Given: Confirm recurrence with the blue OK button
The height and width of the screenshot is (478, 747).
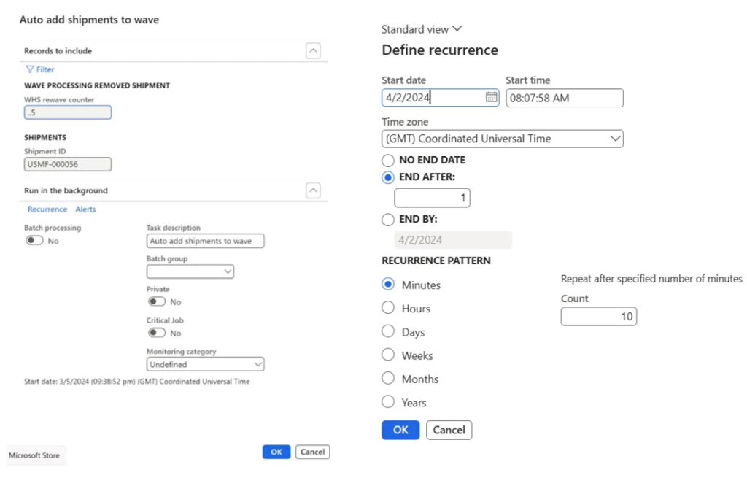Looking at the screenshot, I should [x=400, y=430].
